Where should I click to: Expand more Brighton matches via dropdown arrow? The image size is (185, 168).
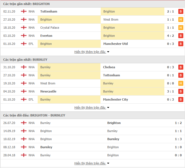(108, 52)
